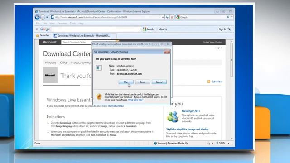This screenshot has width=290, height=163.
Task: Close the Google toolbar with x
Action: (37, 29)
